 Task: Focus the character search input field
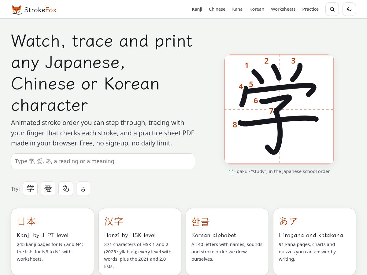pos(103,161)
